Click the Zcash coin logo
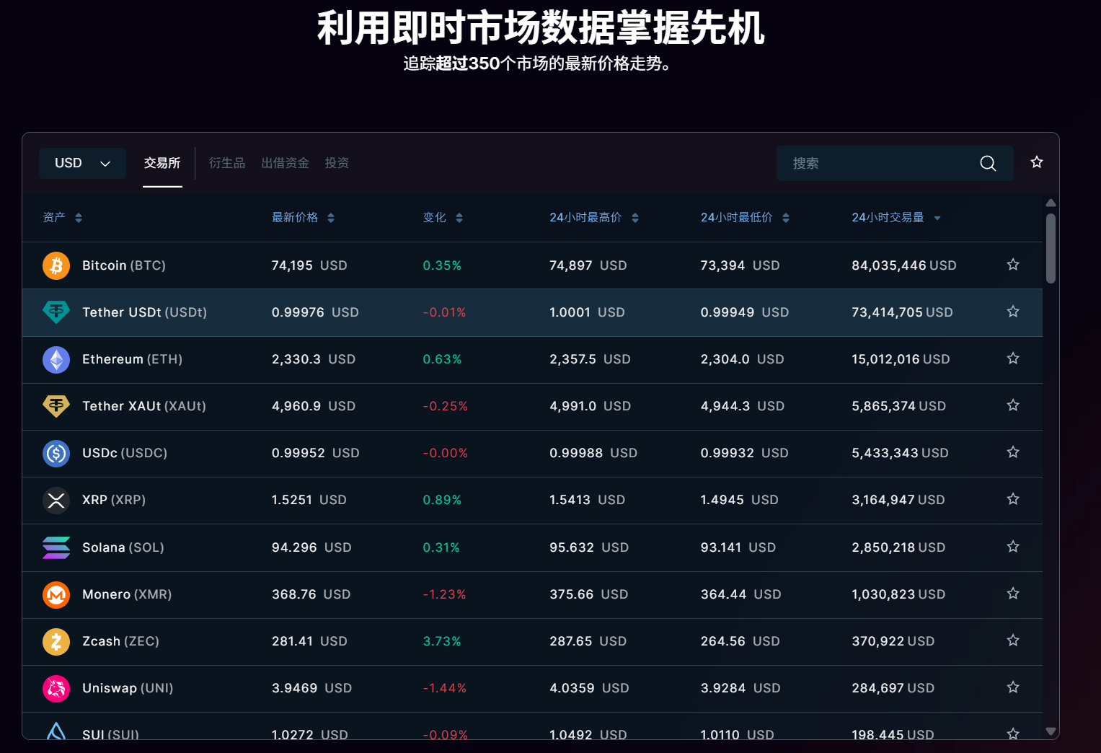Image resolution: width=1101 pixels, height=753 pixels. [x=56, y=641]
